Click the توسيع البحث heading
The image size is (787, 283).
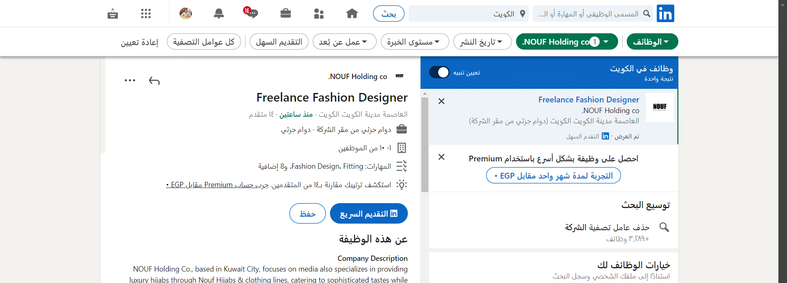pyautogui.click(x=646, y=205)
